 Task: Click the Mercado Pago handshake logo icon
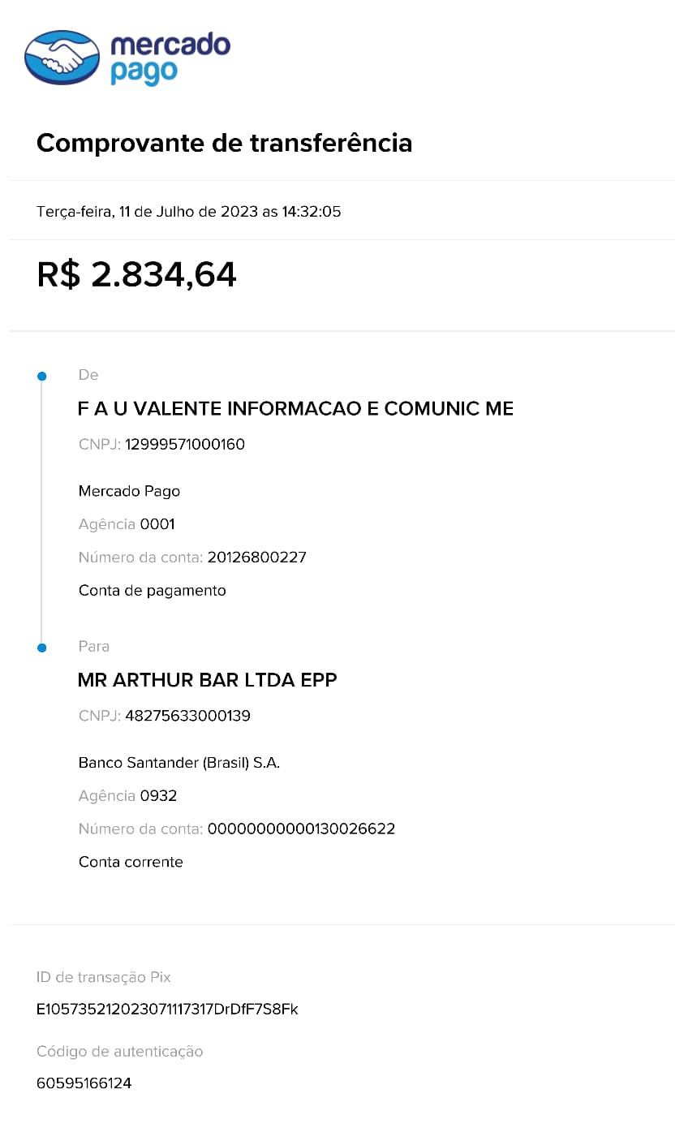point(62,58)
